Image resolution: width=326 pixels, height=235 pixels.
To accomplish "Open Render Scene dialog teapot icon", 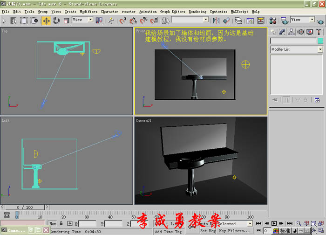I will (284, 21).
